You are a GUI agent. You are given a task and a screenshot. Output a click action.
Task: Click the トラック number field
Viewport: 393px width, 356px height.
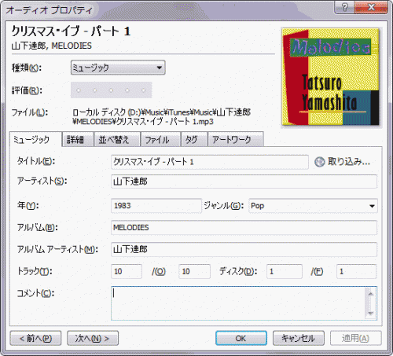coord(127,271)
